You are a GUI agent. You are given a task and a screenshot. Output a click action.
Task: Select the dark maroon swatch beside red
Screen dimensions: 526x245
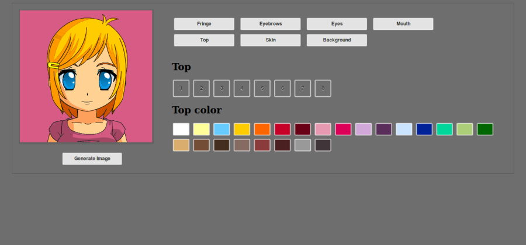[303, 129]
